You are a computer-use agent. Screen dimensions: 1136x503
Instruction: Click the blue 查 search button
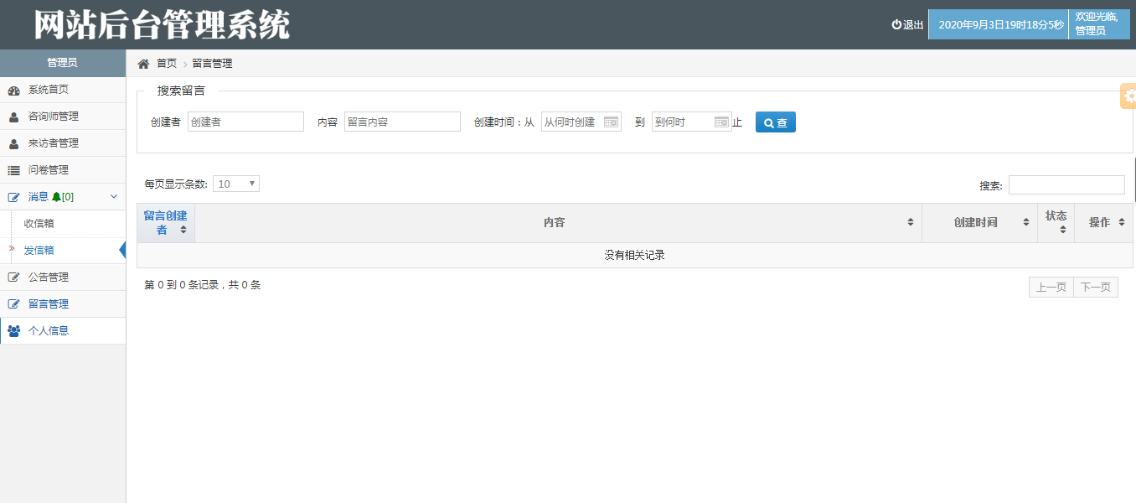click(x=775, y=122)
